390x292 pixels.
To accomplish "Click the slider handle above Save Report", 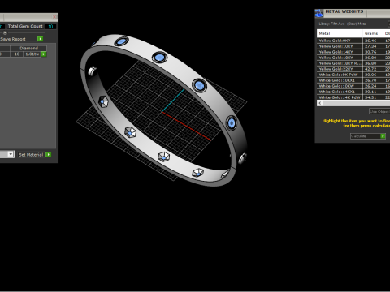I will (5, 32).
